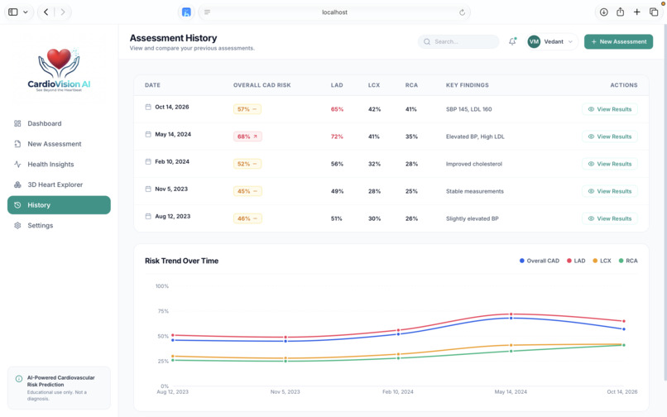Screen dimensions: 667x417
Task: Toggle Overall CAD legend entry
Action: tap(540, 261)
